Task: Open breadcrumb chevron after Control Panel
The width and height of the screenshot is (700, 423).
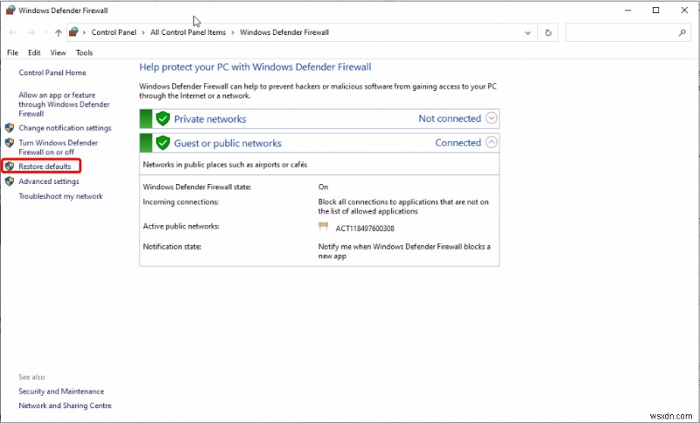Action: click(143, 32)
